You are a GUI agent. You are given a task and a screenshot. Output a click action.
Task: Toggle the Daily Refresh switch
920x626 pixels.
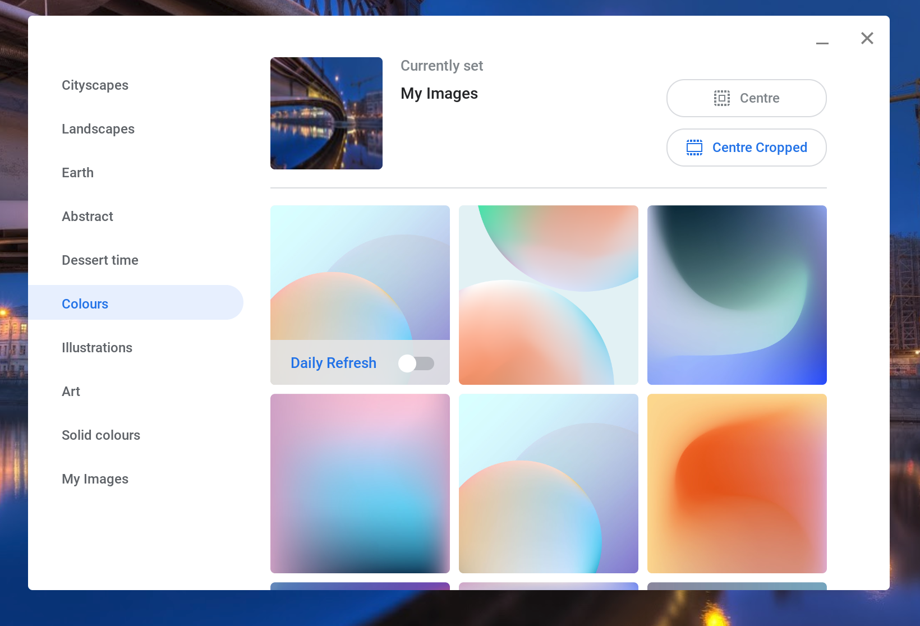416,363
